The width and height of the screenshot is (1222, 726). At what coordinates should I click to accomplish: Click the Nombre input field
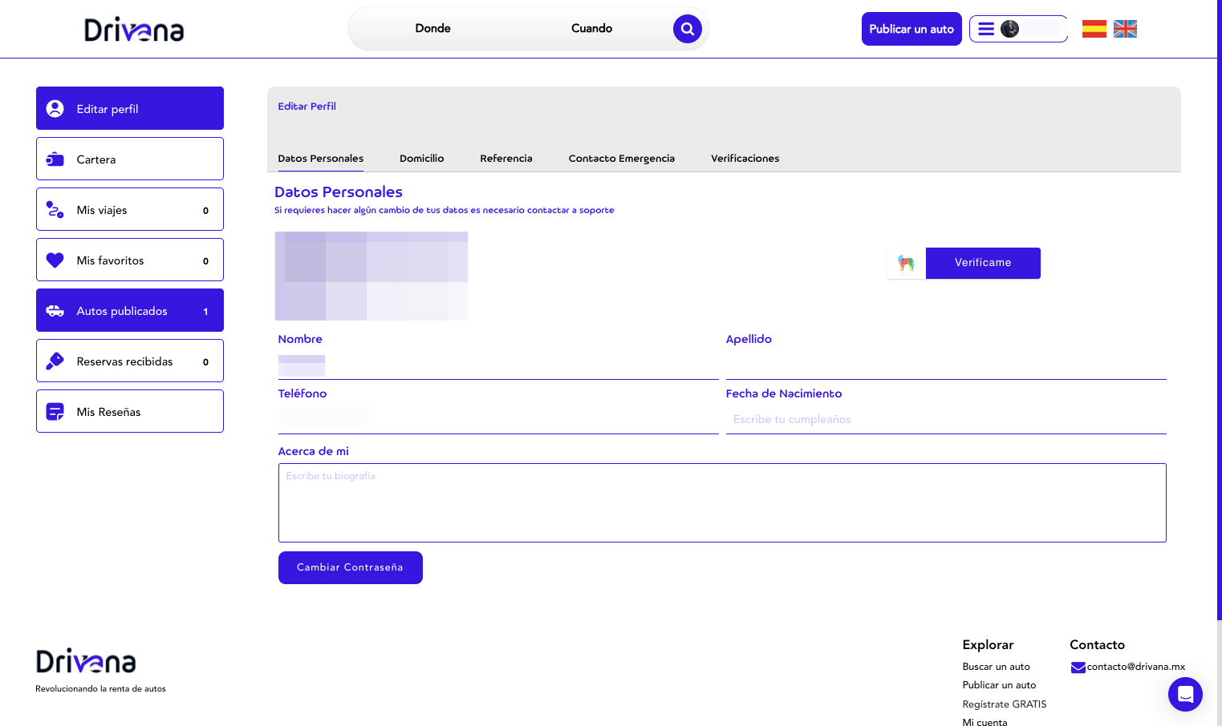pos(498,365)
